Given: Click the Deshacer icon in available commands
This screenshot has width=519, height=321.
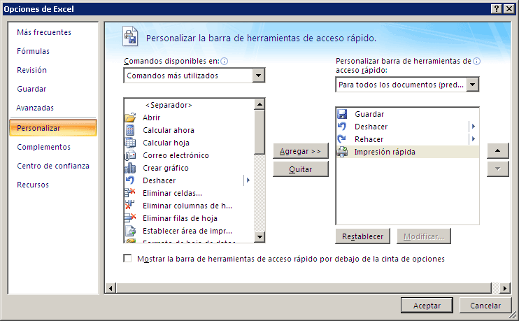Looking at the screenshot, I should (130, 180).
